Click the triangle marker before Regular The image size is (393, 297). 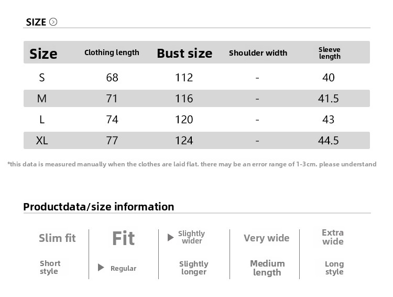pos(101,268)
